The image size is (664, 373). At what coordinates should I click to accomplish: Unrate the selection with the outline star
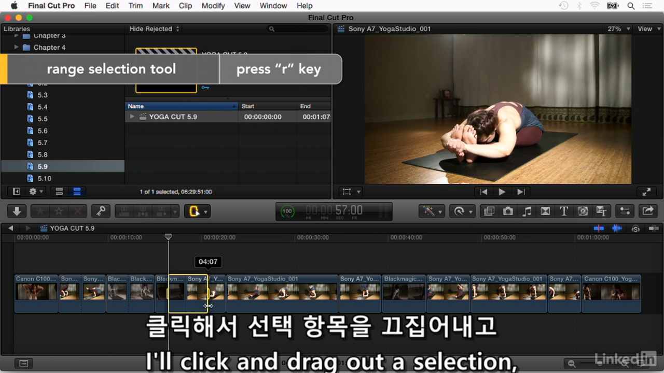[x=59, y=211]
